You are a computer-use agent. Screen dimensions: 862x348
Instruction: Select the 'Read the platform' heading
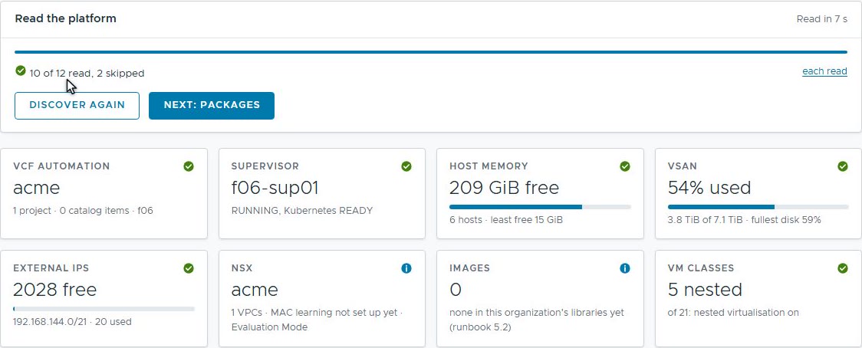pos(65,18)
